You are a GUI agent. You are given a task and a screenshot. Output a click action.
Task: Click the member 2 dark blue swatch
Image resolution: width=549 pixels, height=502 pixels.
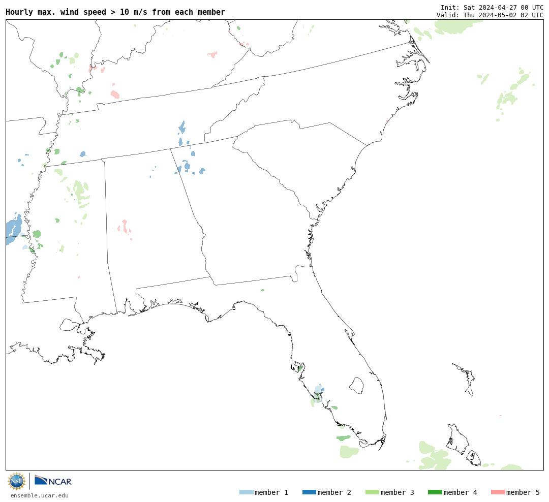(309, 492)
